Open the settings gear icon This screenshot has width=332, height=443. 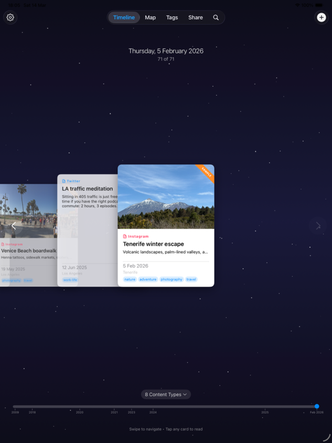pos(10,17)
